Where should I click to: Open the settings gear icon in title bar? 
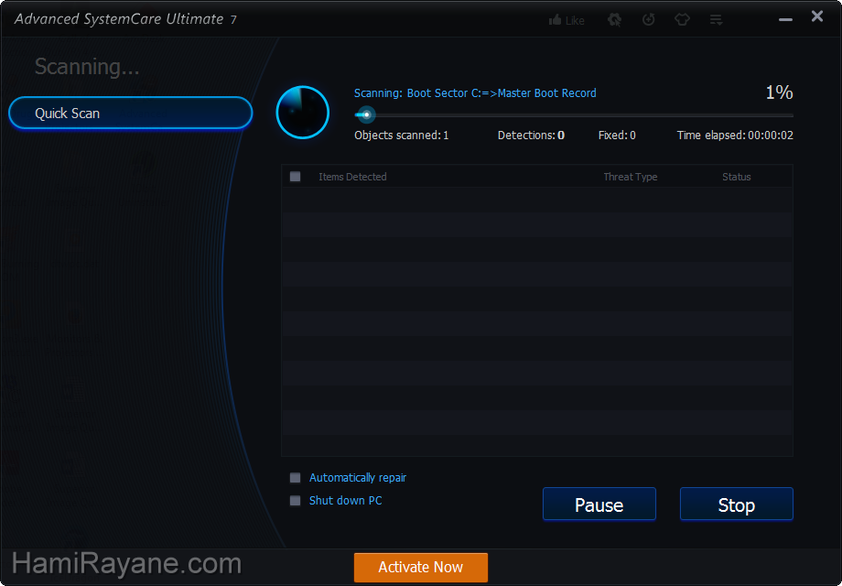(x=614, y=20)
